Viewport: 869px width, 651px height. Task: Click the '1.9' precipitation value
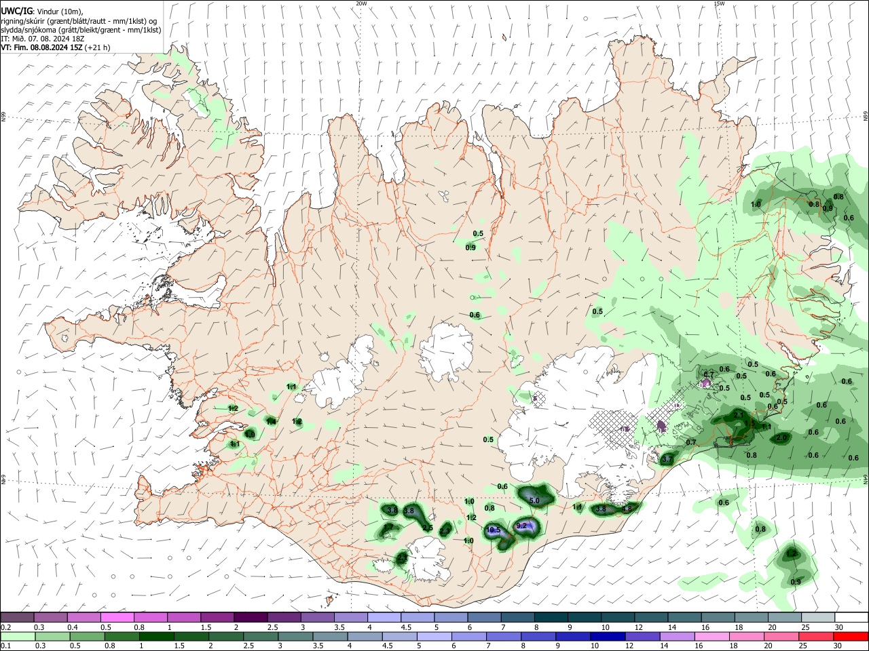coord(250,435)
